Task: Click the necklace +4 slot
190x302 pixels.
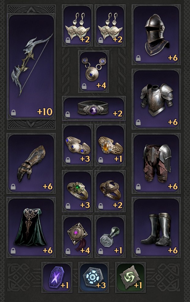Action: (94, 71)
